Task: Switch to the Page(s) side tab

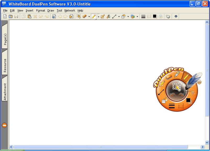Action: click(x=5, y=36)
